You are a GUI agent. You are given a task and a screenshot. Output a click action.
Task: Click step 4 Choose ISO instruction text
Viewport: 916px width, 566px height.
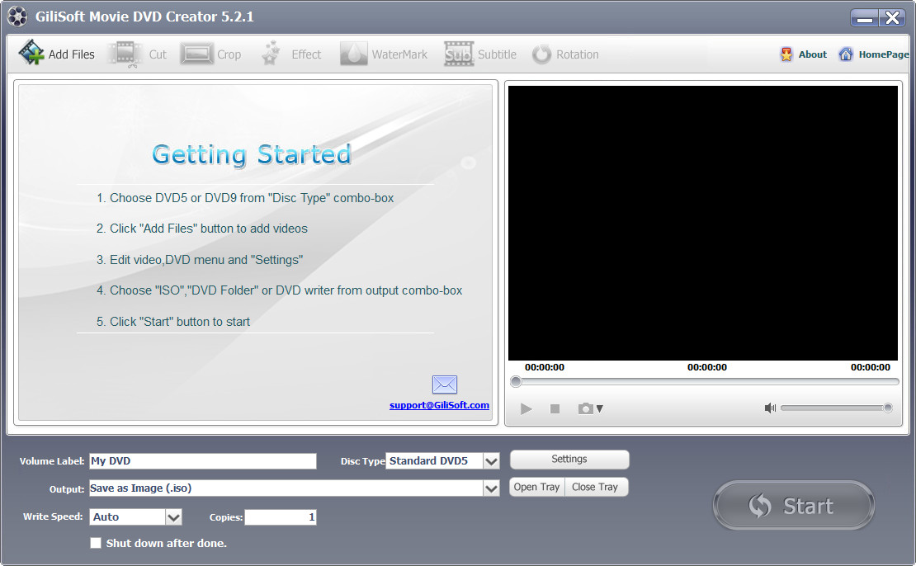click(279, 290)
